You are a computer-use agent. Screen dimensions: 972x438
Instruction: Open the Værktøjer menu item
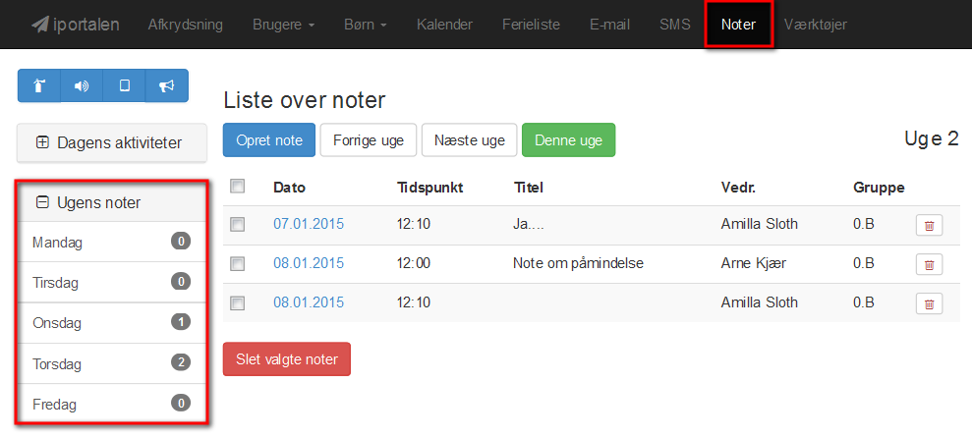[815, 25]
